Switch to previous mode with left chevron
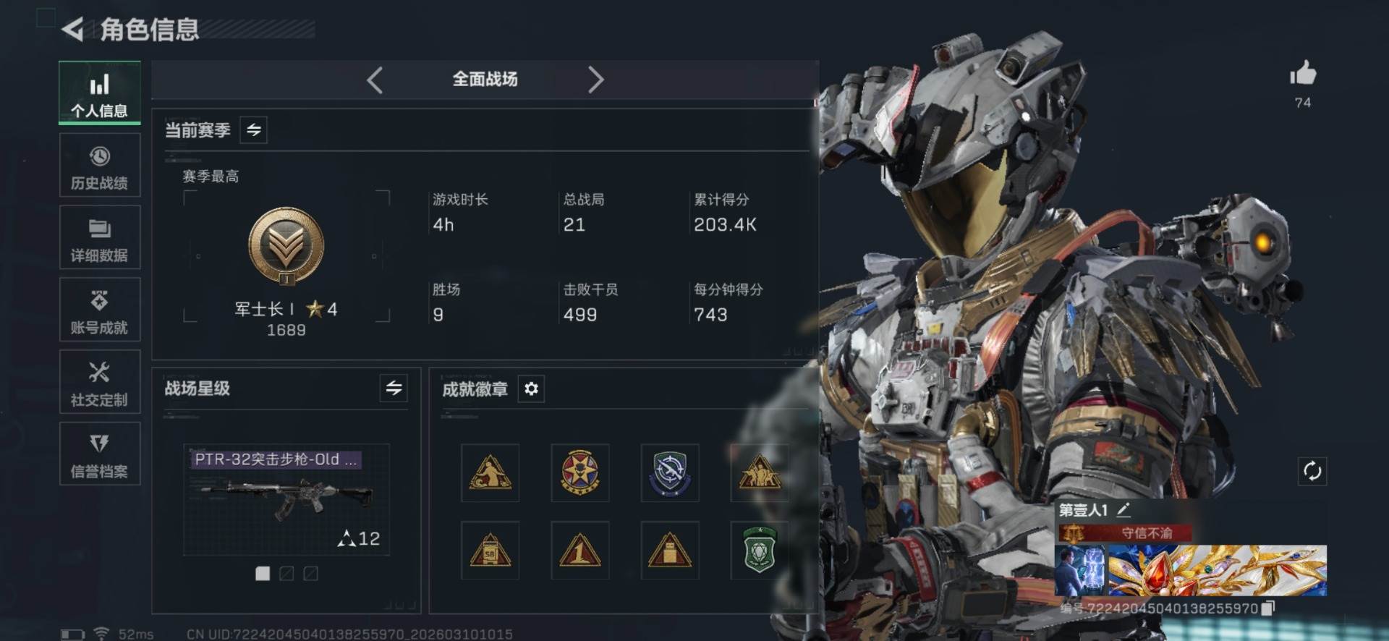The image size is (1389, 641). pos(375,80)
